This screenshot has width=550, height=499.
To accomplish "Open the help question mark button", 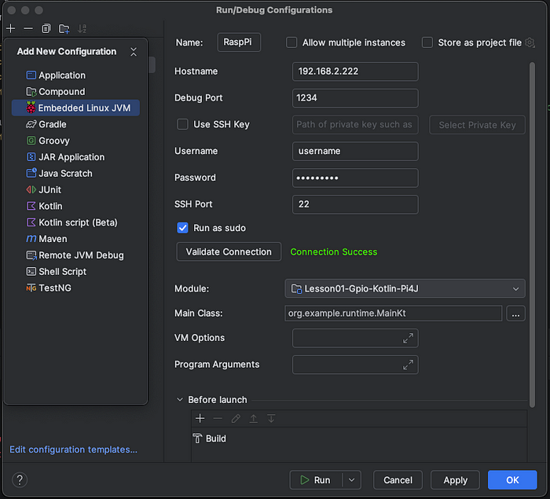I will coord(20,479).
